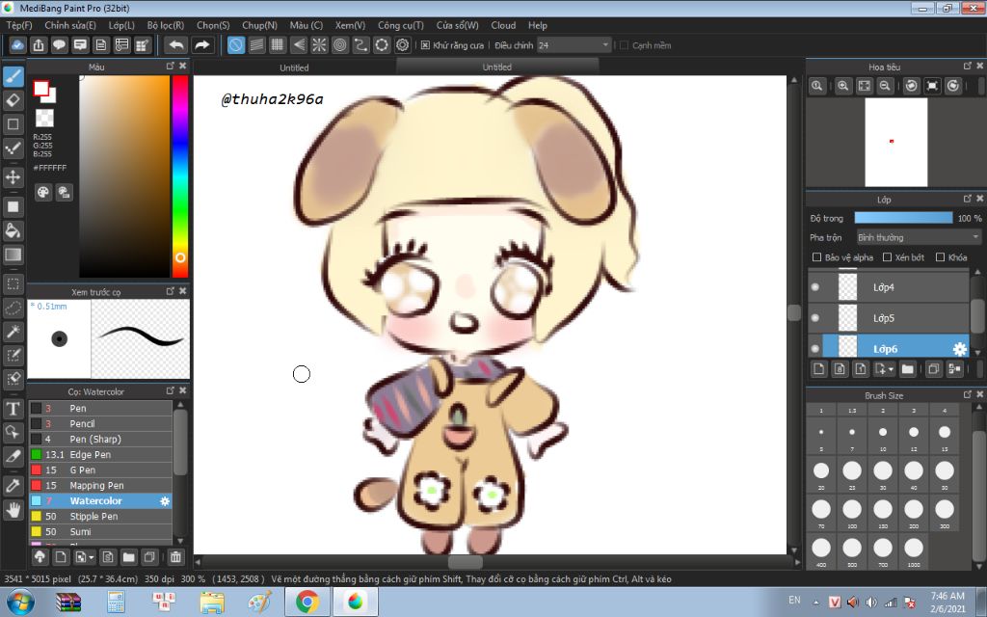Adjust Độ trong opacity slider

click(903, 218)
